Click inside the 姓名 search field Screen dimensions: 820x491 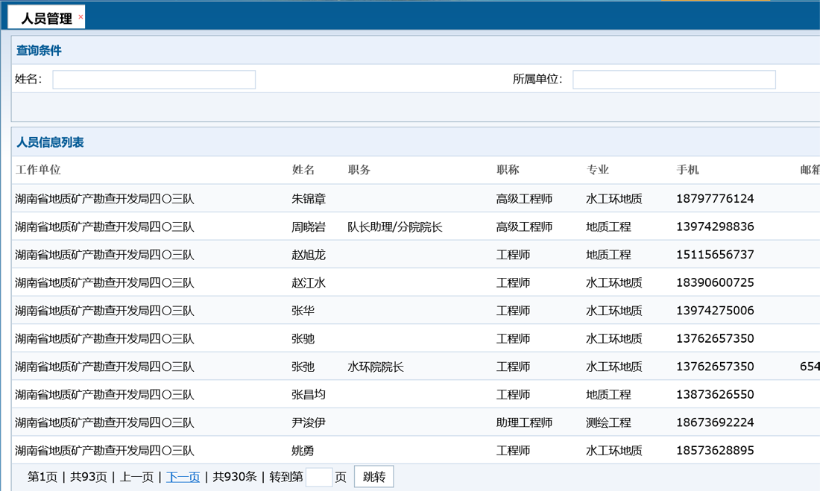pos(153,79)
